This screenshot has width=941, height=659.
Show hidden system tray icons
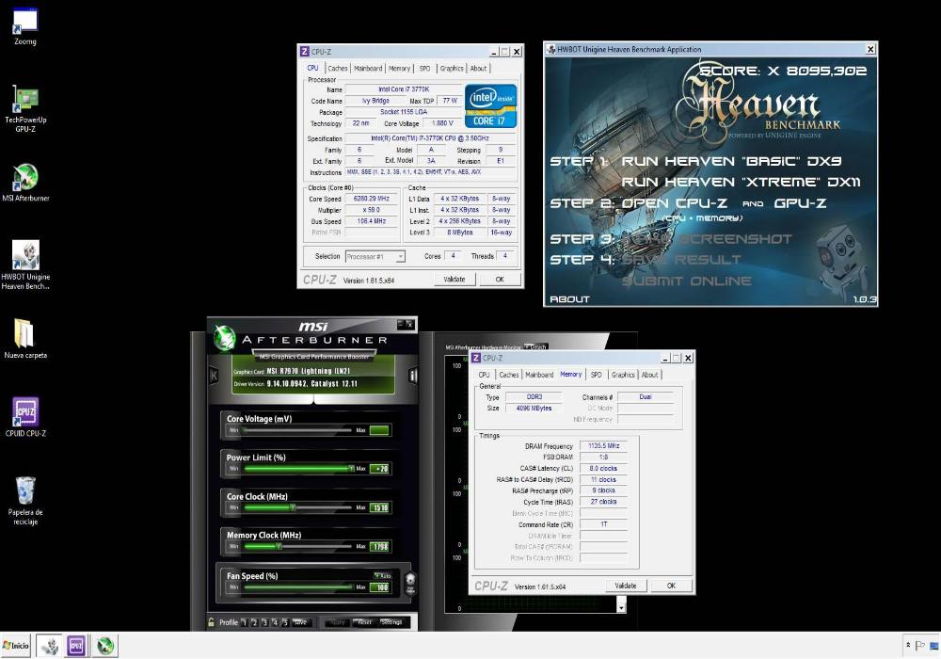click(908, 646)
